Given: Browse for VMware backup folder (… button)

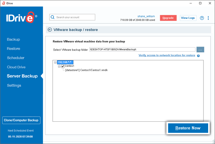Looking at the screenshot, I should point(200,50).
